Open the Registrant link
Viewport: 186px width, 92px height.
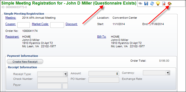click(x=12, y=37)
